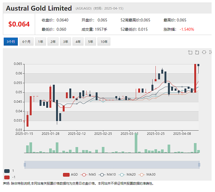Click the zoom reset back icon

tap(197, 52)
